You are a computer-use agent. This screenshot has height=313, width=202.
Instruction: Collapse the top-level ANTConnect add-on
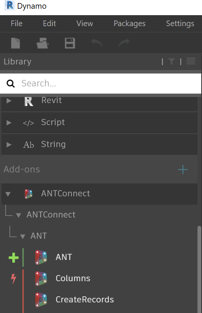8,194
